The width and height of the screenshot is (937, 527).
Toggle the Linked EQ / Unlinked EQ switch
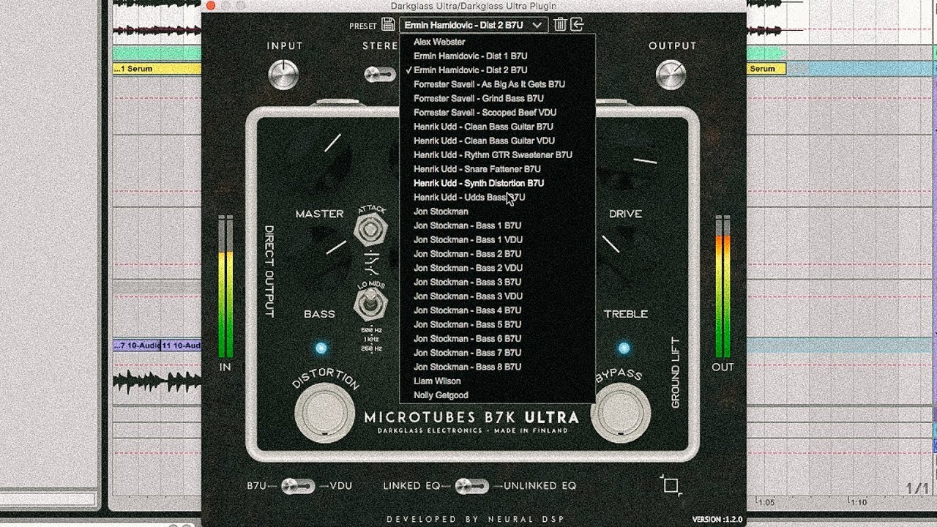471,486
